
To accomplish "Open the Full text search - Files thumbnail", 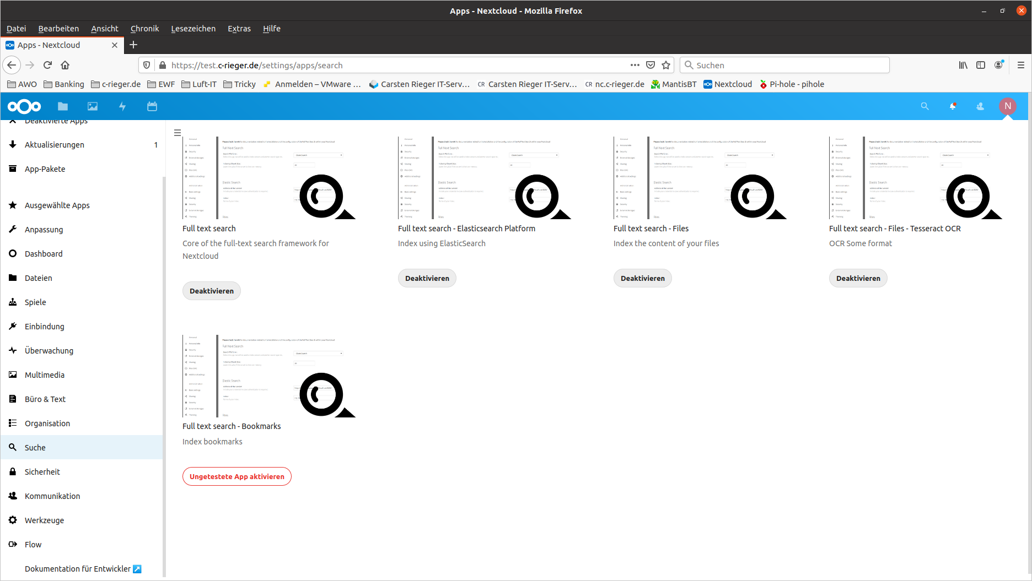I will (x=700, y=178).
